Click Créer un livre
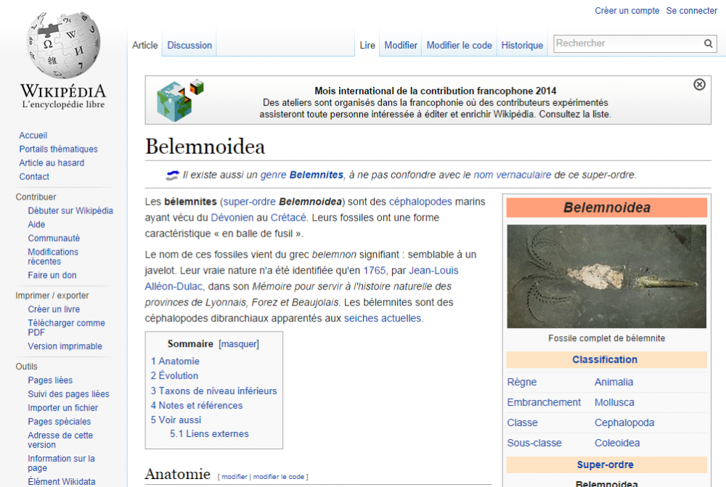The width and height of the screenshot is (726, 487). coord(54,309)
